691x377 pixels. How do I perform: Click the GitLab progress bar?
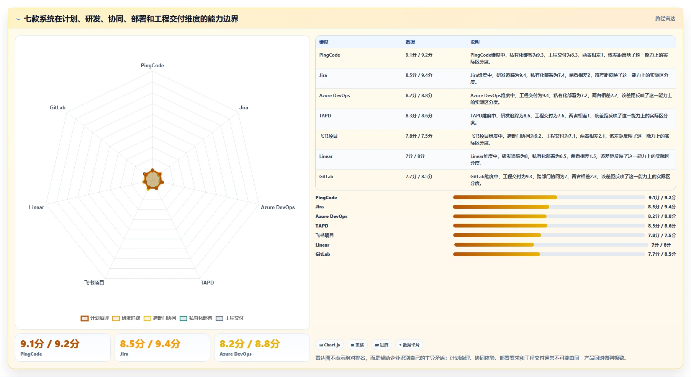(x=549, y=254)
